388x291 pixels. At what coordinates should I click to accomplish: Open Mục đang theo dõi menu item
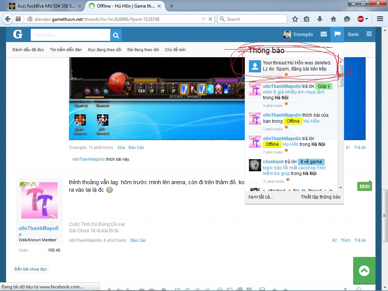105,50
